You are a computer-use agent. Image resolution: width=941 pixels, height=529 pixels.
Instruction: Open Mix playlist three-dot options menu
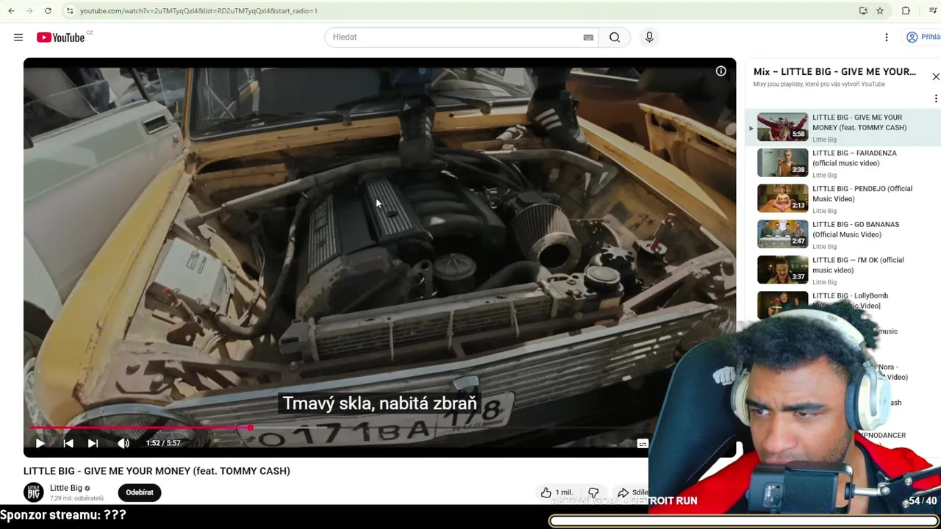pyautogui.click(x=936, y=98)
